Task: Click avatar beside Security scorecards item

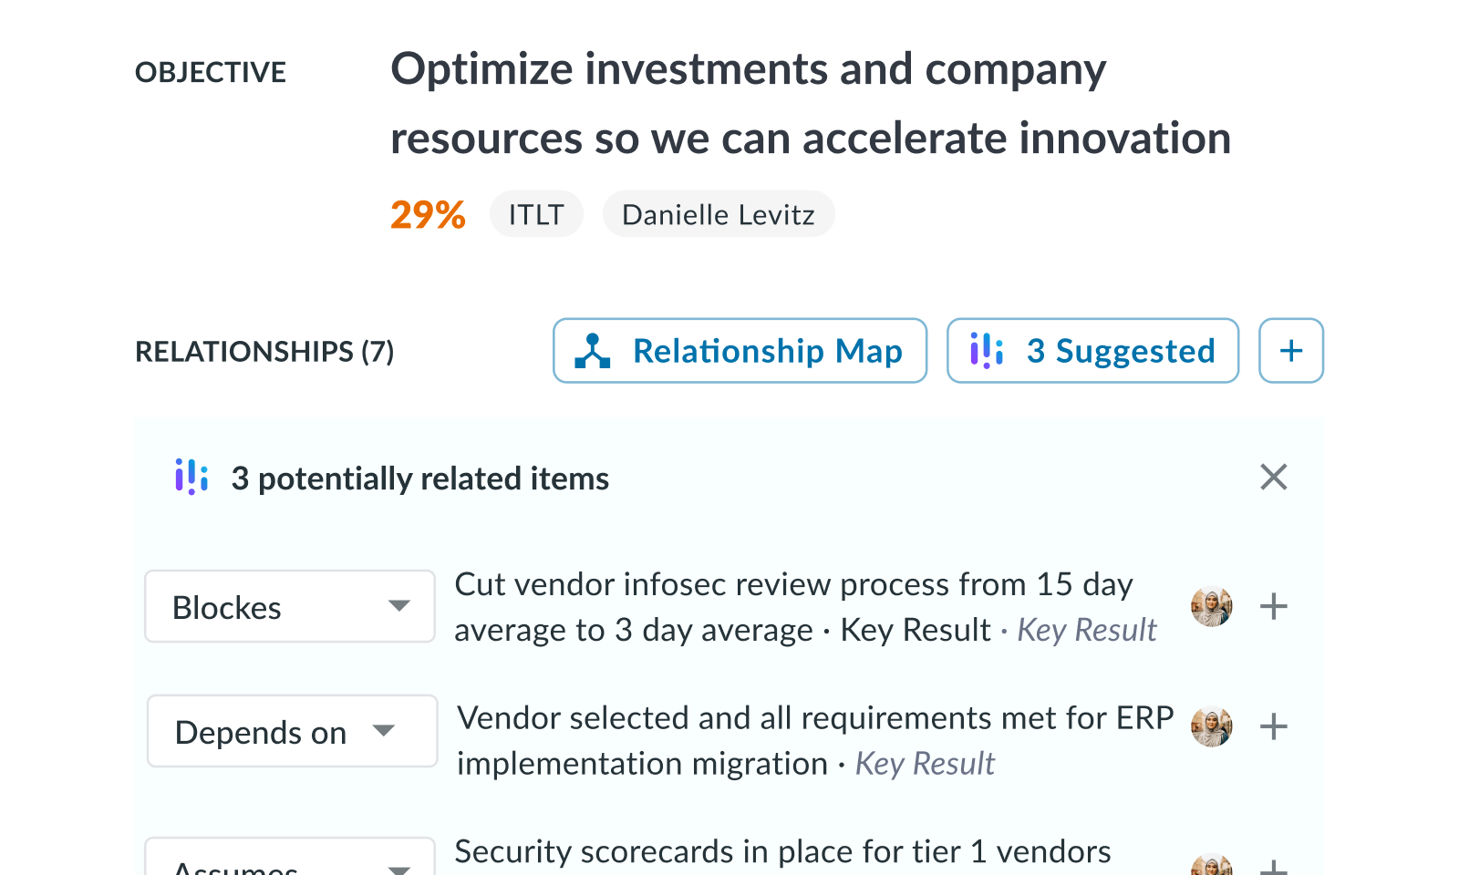Action: pyautogui.click(x=1212, y=864)
